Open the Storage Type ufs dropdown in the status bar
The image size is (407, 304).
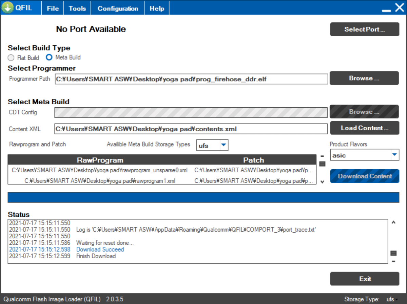tap(392, 299)
